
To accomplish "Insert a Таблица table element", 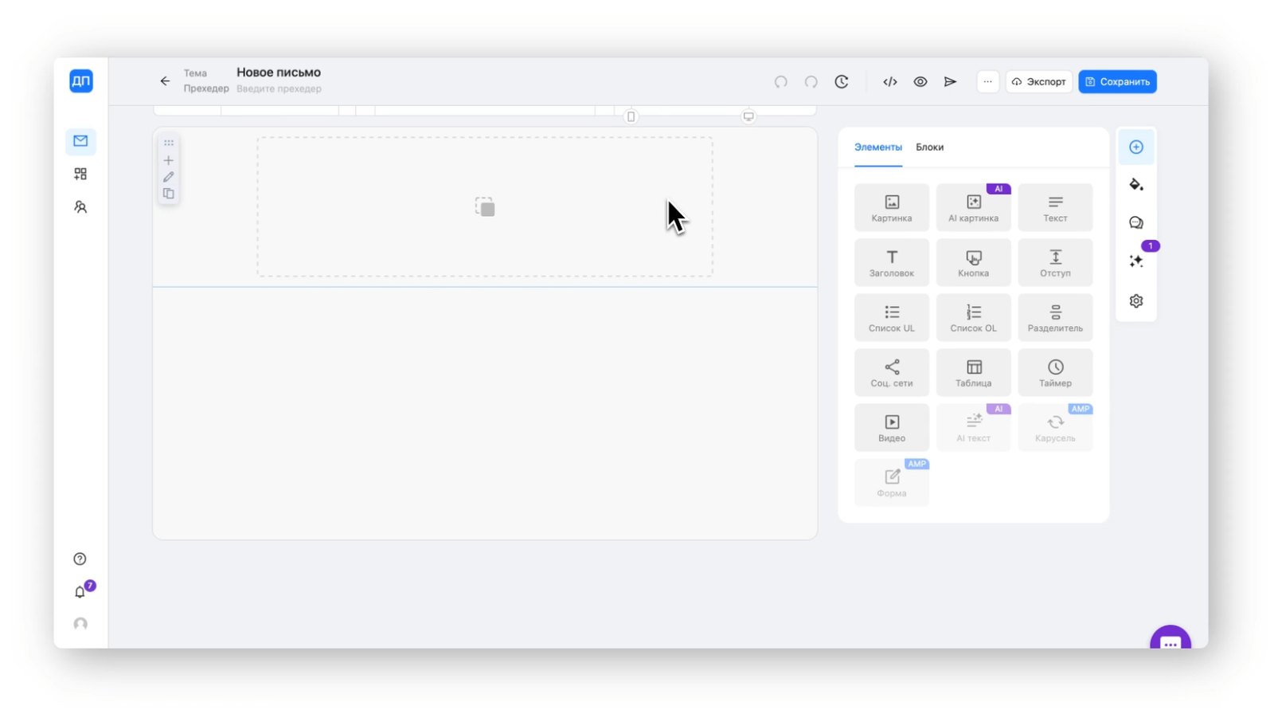I will (x=973, y=372).
